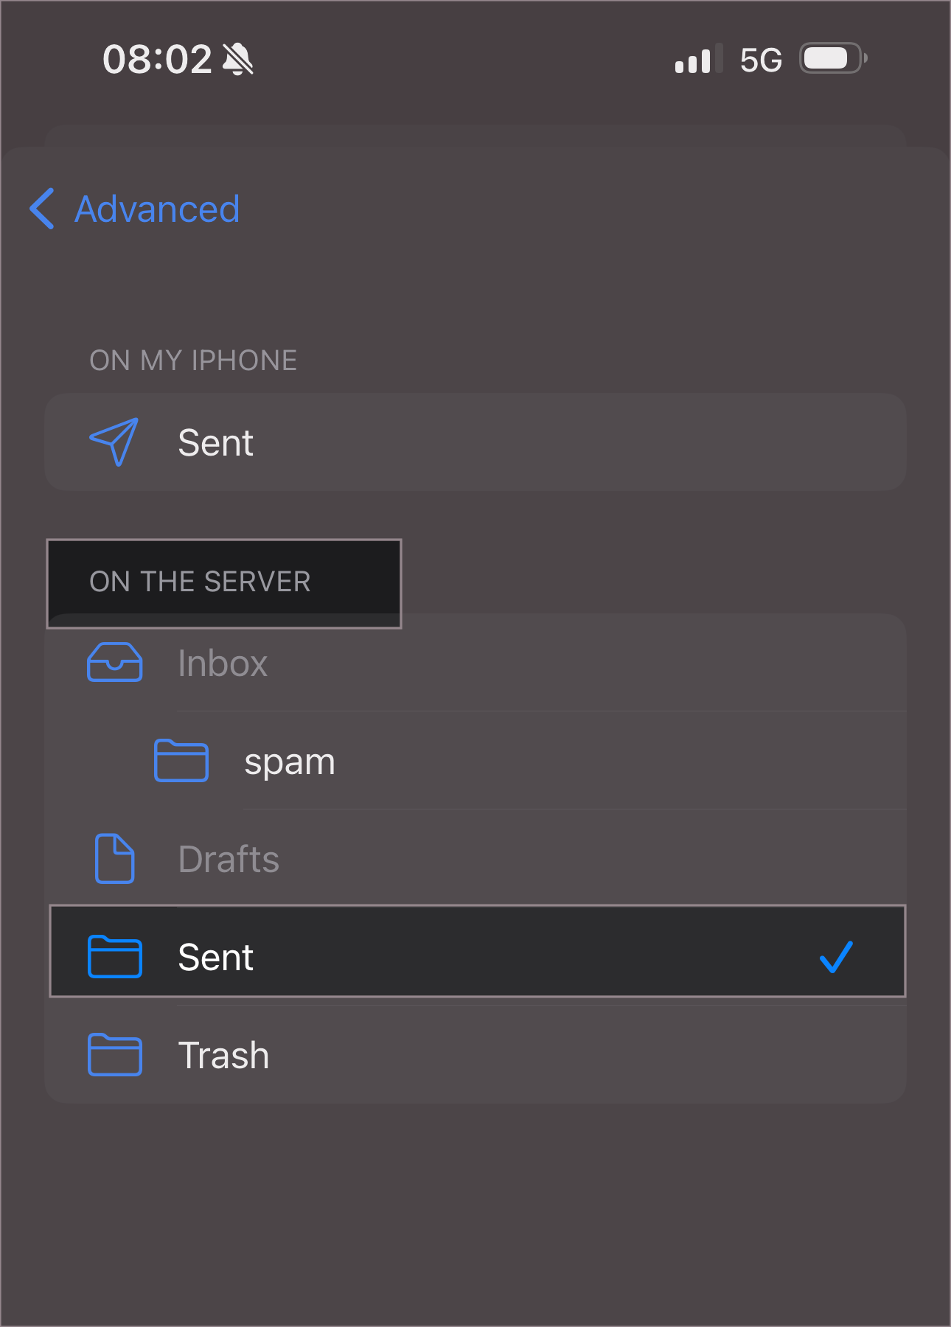Viewport: 951px width, 1327px height.
Task: Tap the On My iPhone section header
Action: 193,361
